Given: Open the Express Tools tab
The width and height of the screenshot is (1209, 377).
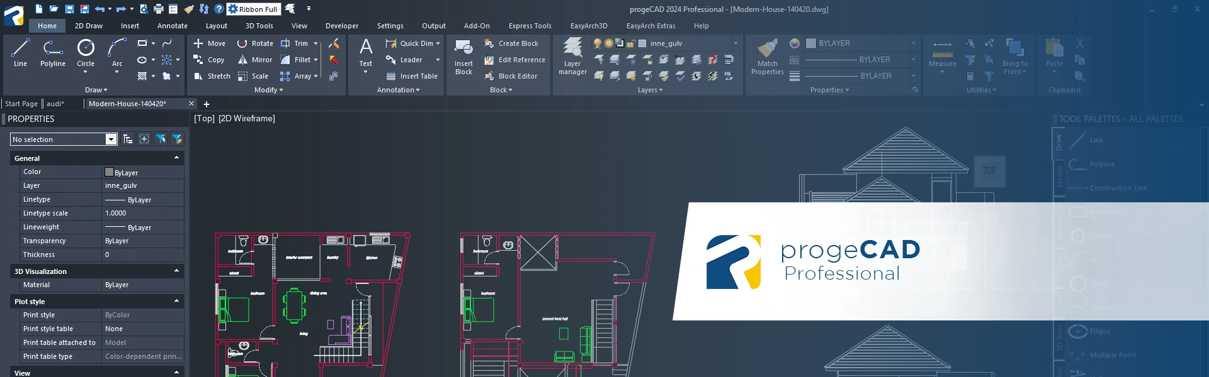Looking at the screenshot, I should tap(530, 26).
